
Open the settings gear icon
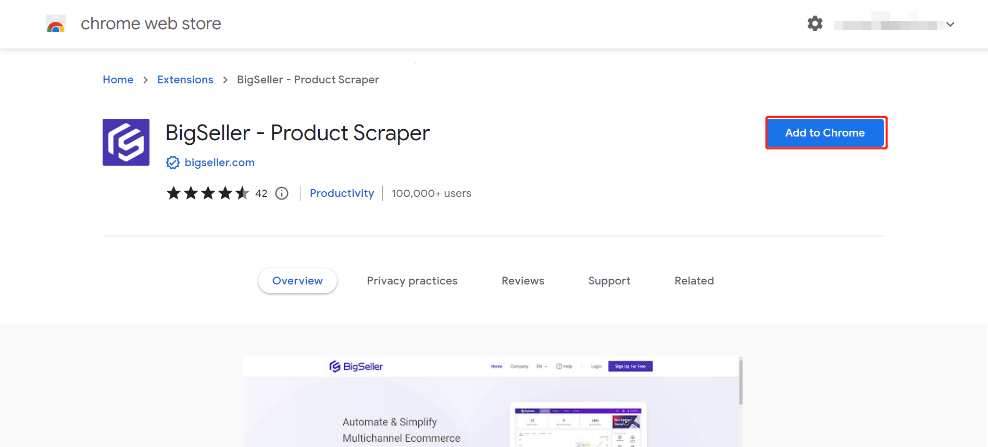tap(815, 23)
